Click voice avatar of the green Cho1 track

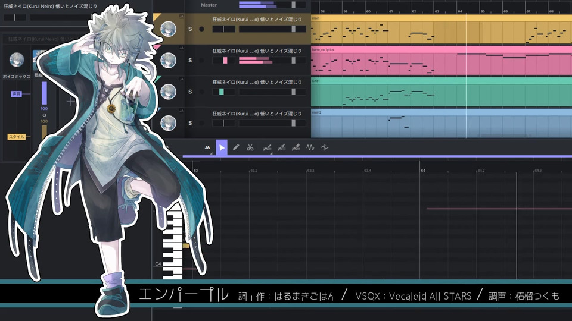coord(168,92)
